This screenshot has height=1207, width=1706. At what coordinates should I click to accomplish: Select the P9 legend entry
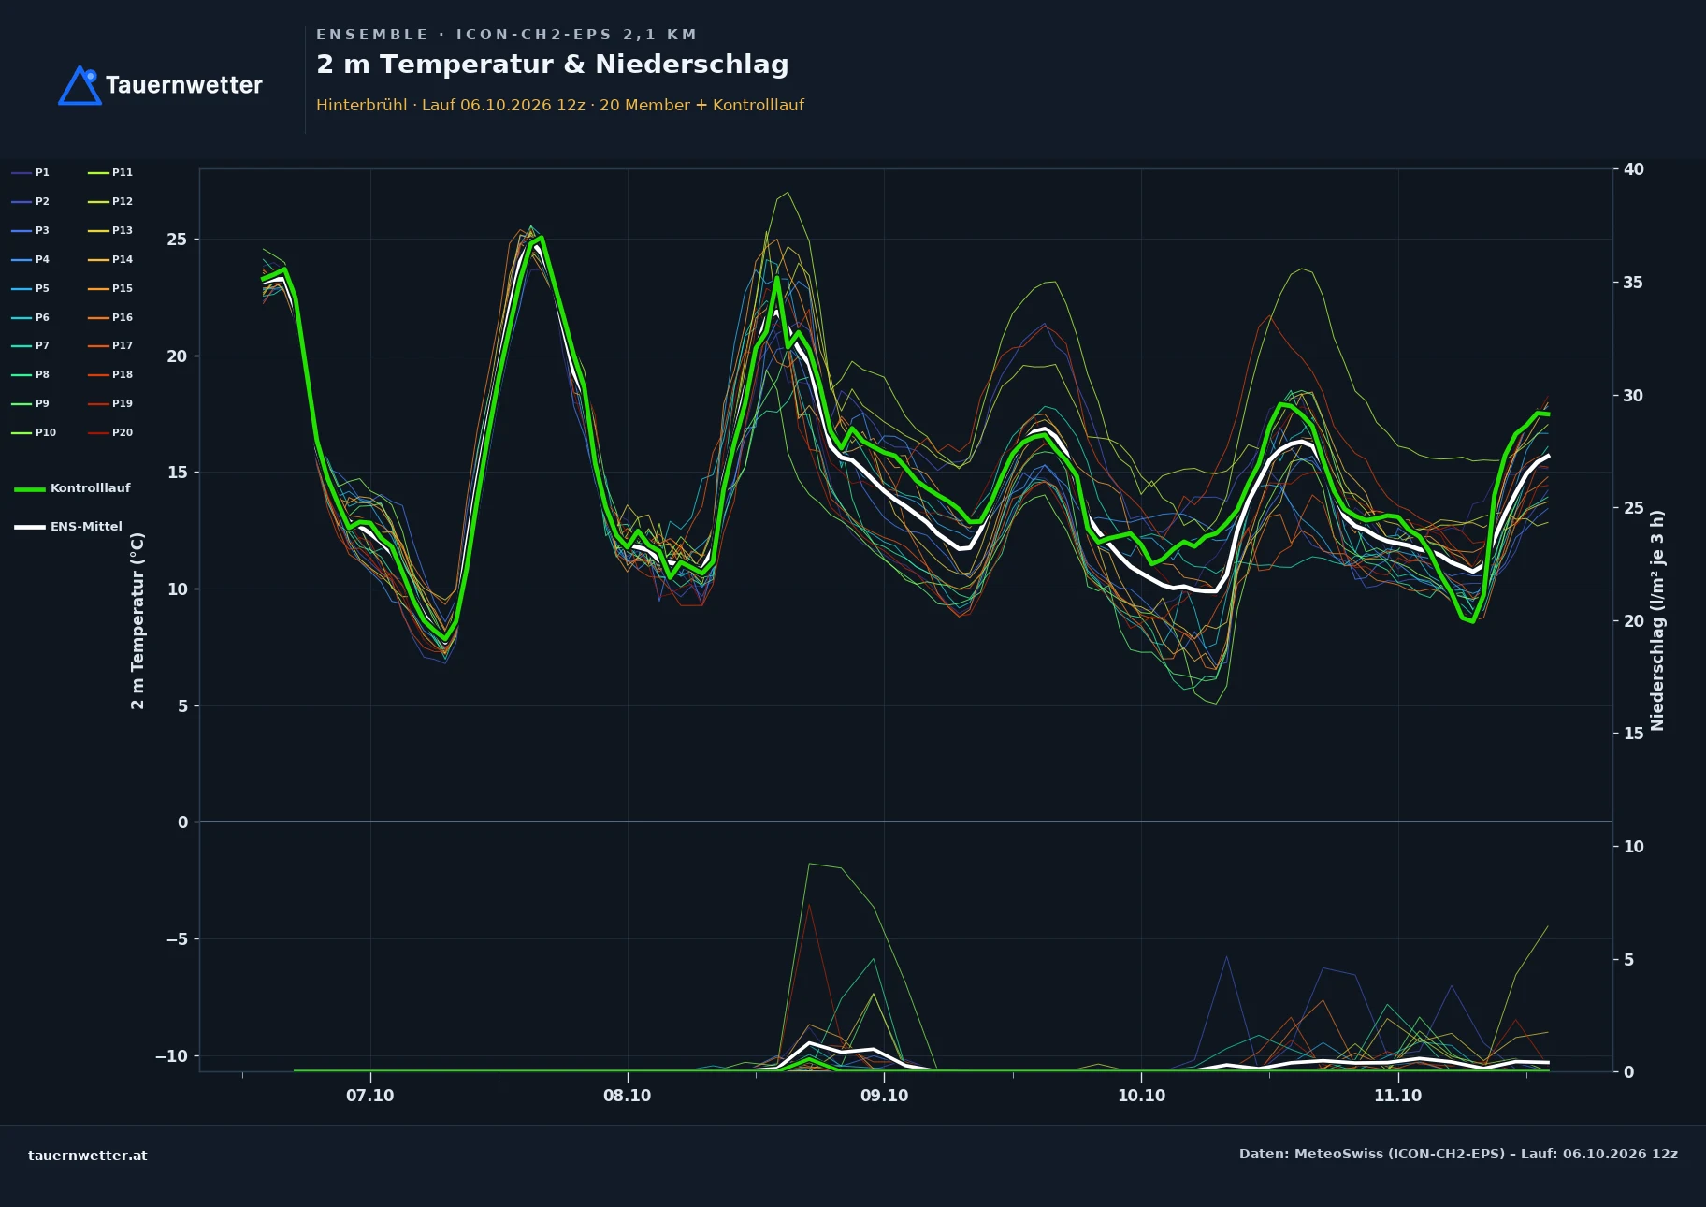click(x=31, y=403)
